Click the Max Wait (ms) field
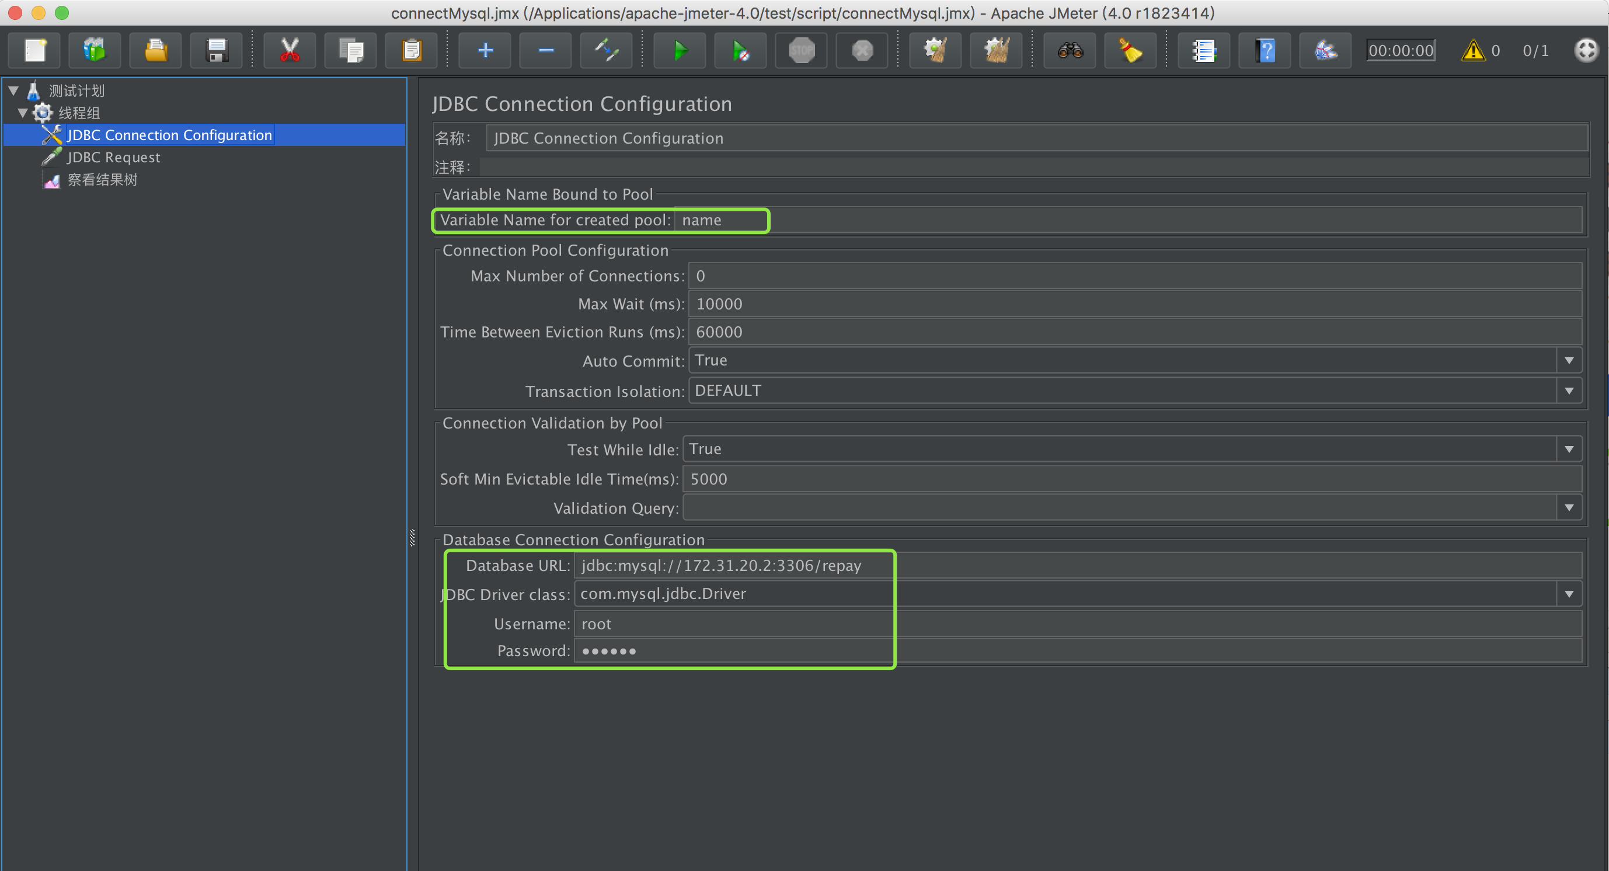The height and width of the screenshot is (871, 1609). [1135, 304]
